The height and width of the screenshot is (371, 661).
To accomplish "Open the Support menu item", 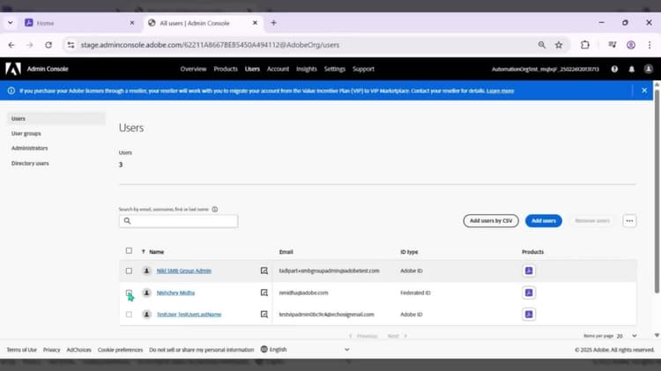I will point(363,69).
